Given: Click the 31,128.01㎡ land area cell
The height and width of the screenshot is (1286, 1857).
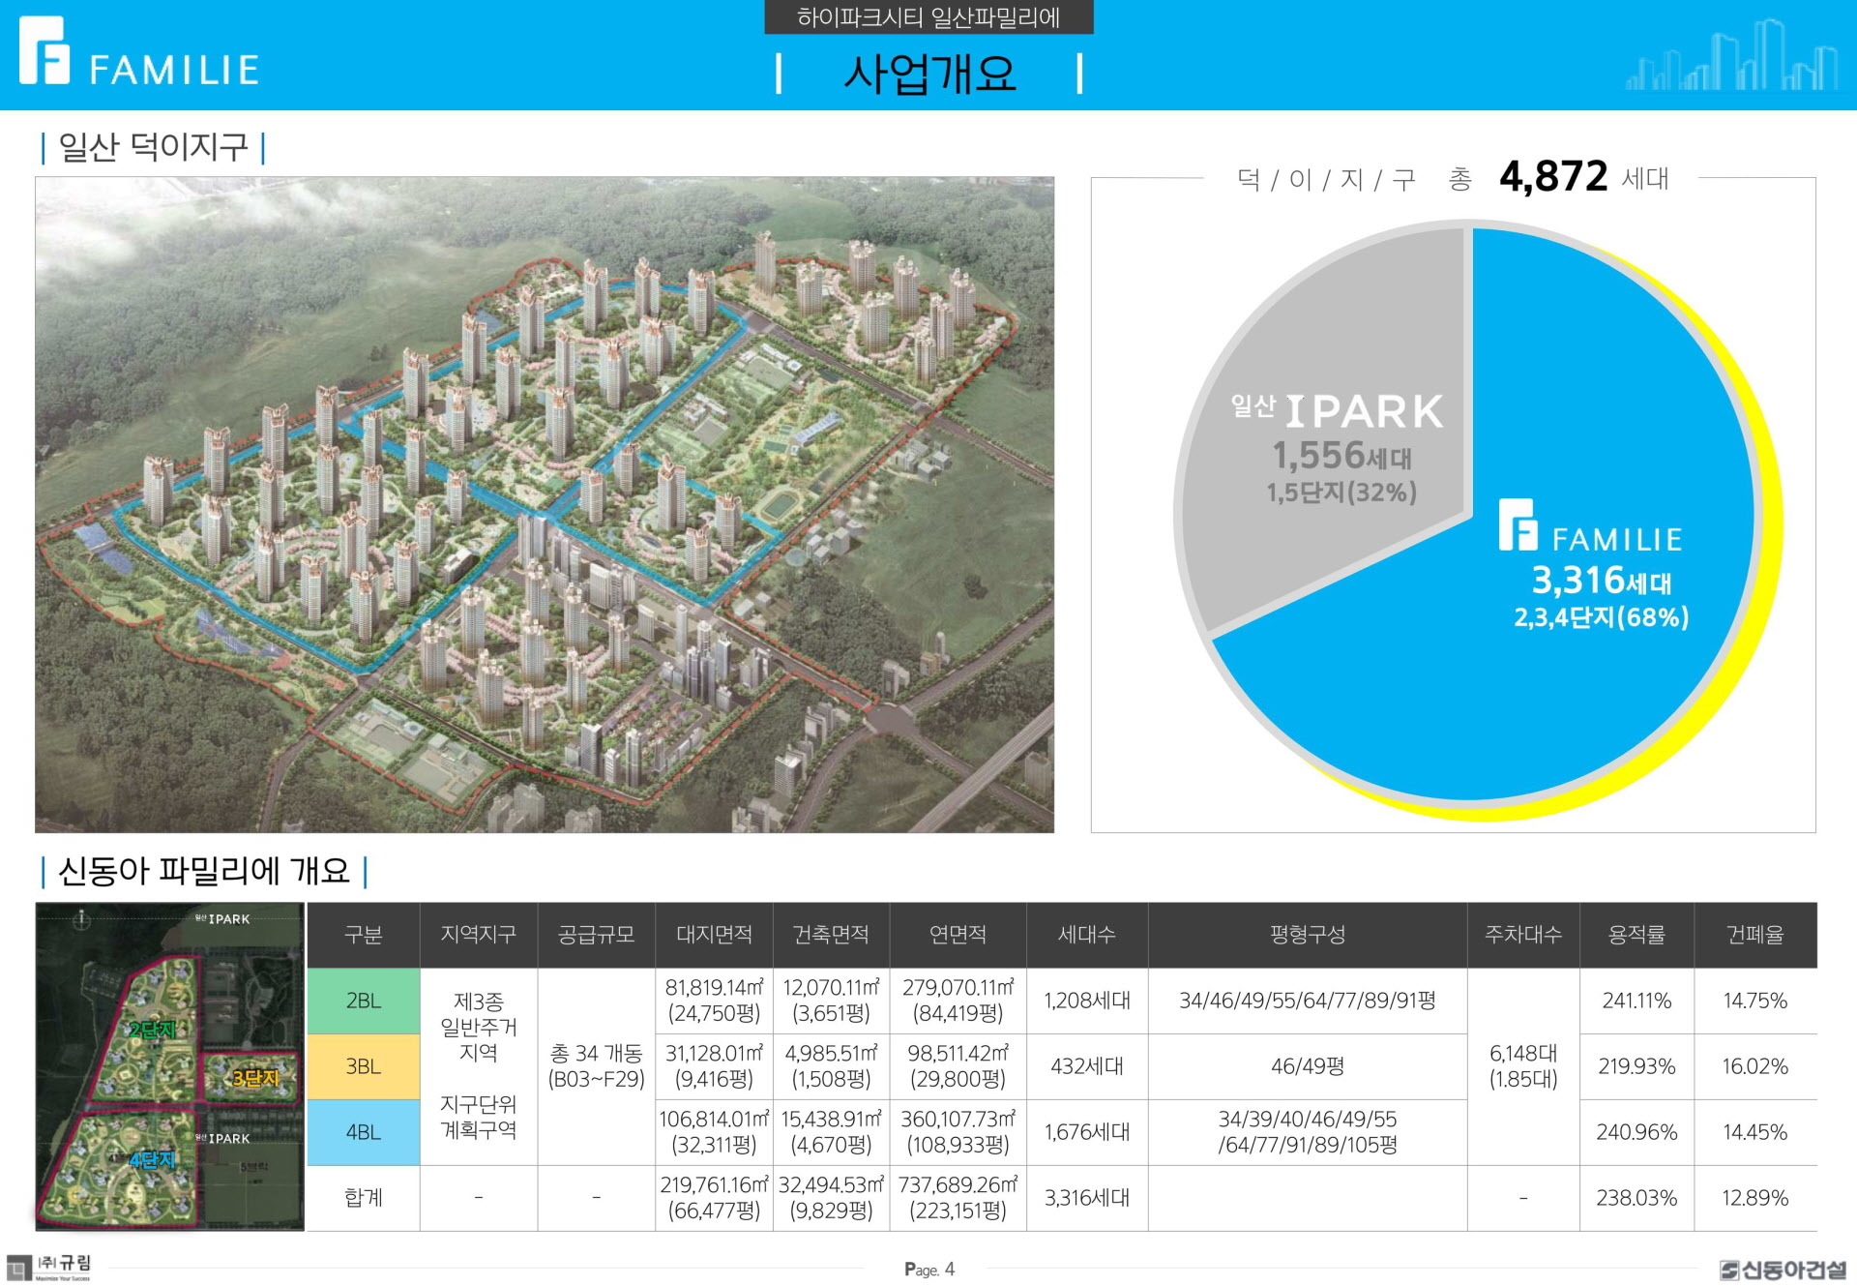Looking at the screenshot, I should [715, 1066].
